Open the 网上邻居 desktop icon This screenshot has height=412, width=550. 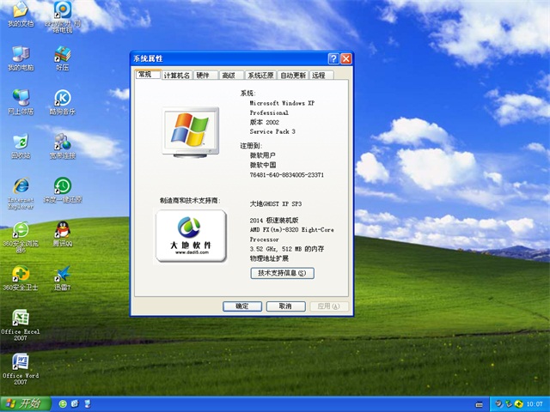click(x=19, y=98)
